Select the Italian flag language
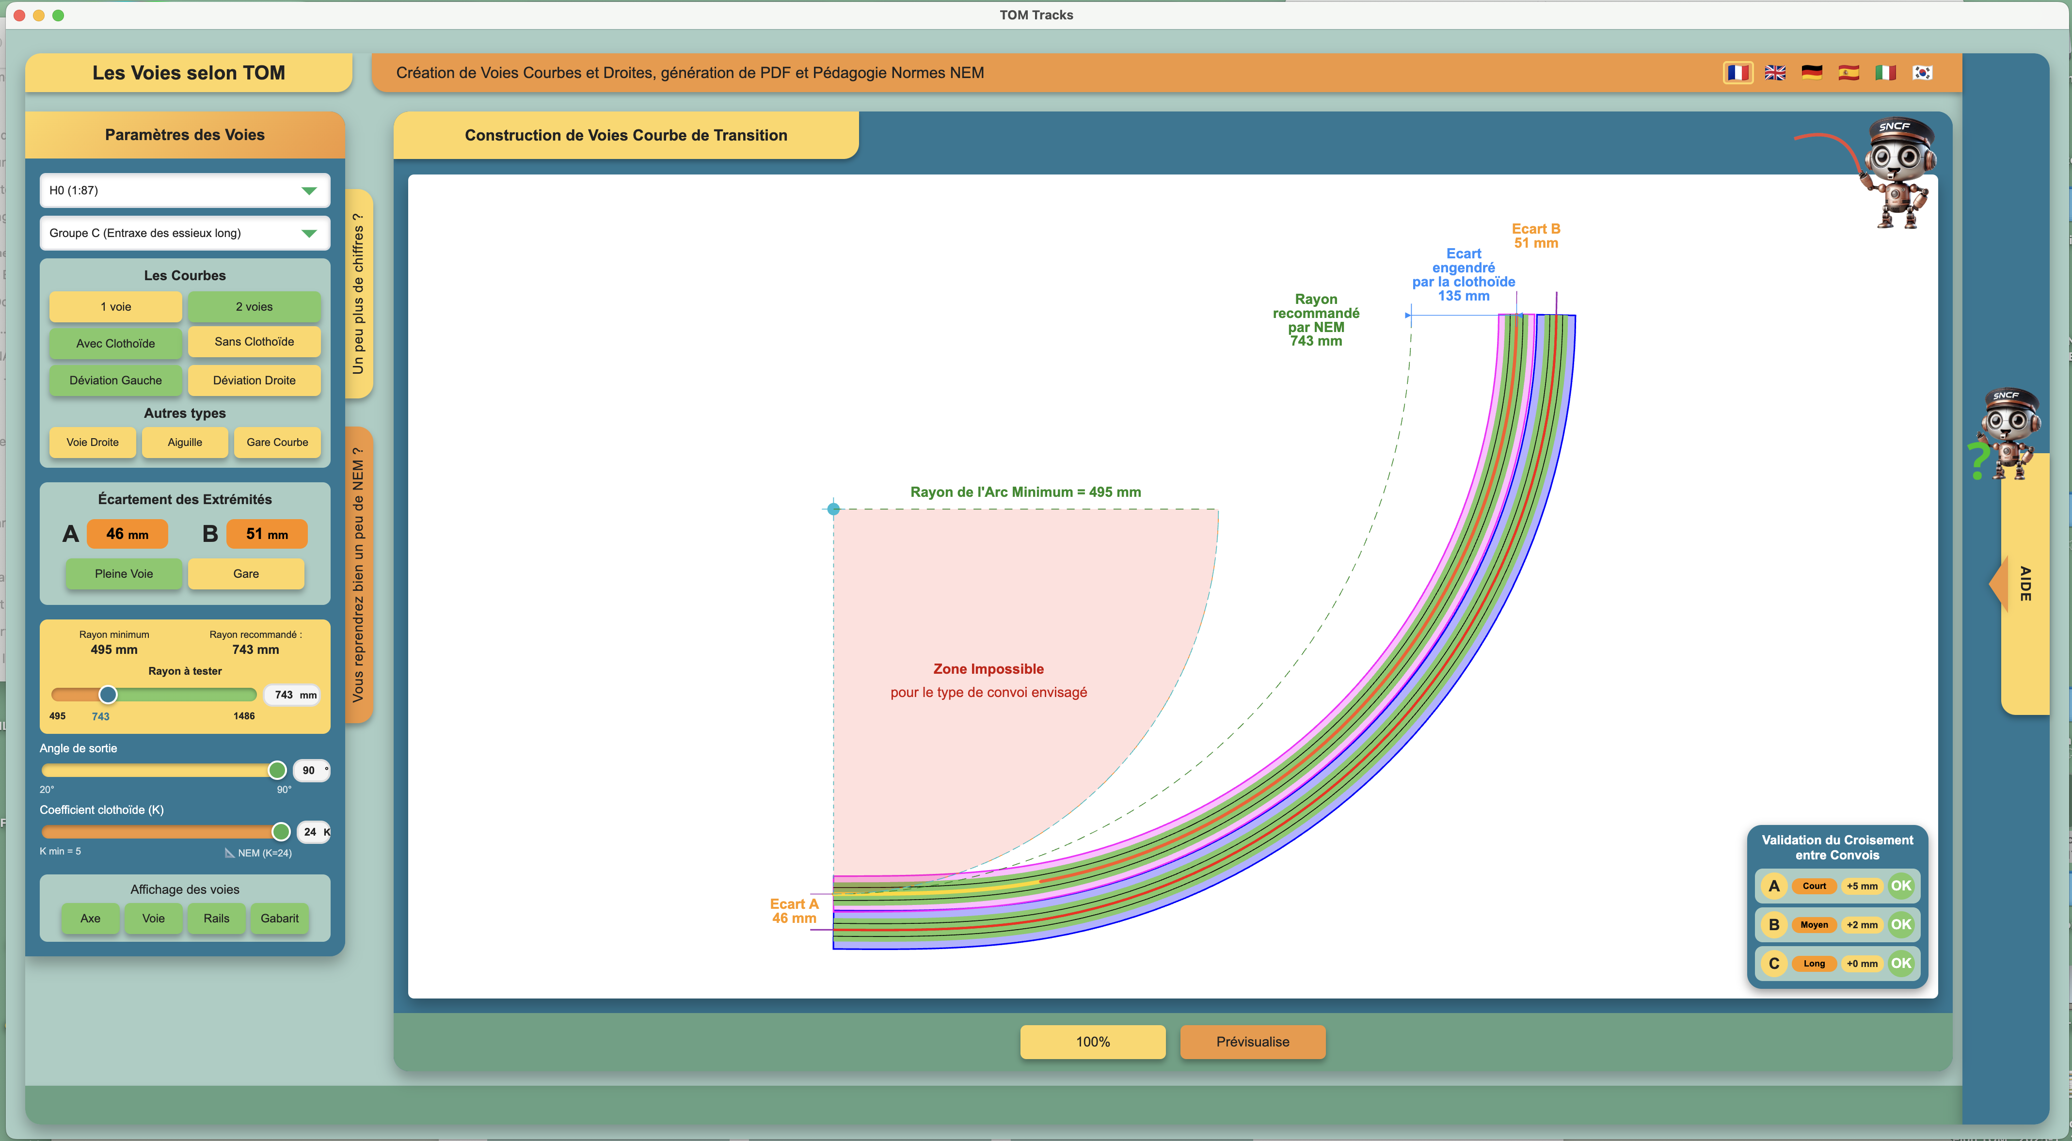The image size is (2072, 1141). [x=1884, y=73]
